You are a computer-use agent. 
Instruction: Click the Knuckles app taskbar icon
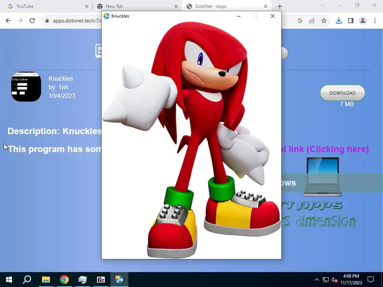pos(119,280)
